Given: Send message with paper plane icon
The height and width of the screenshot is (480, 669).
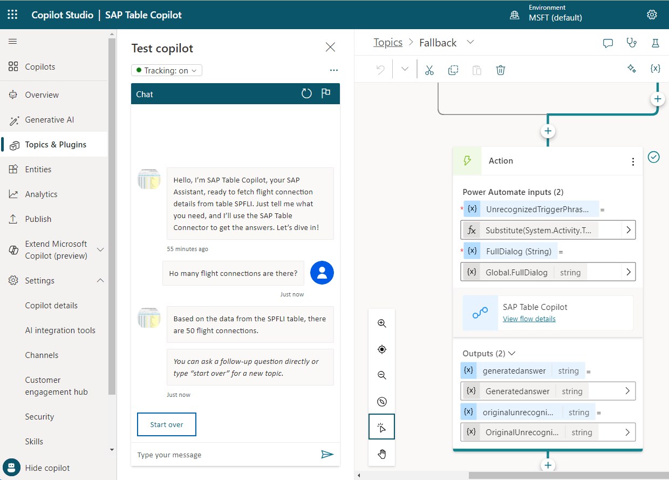Looking at the screenshot, I should (x=327, y=454).
